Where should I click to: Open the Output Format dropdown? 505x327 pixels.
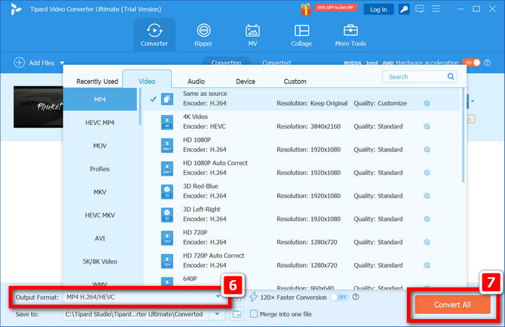[x=218, y=297]
